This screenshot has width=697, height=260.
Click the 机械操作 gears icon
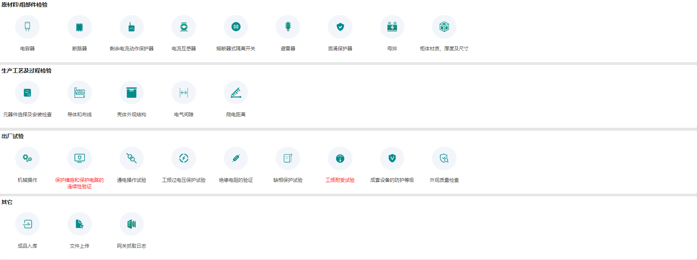pos(27,159)
